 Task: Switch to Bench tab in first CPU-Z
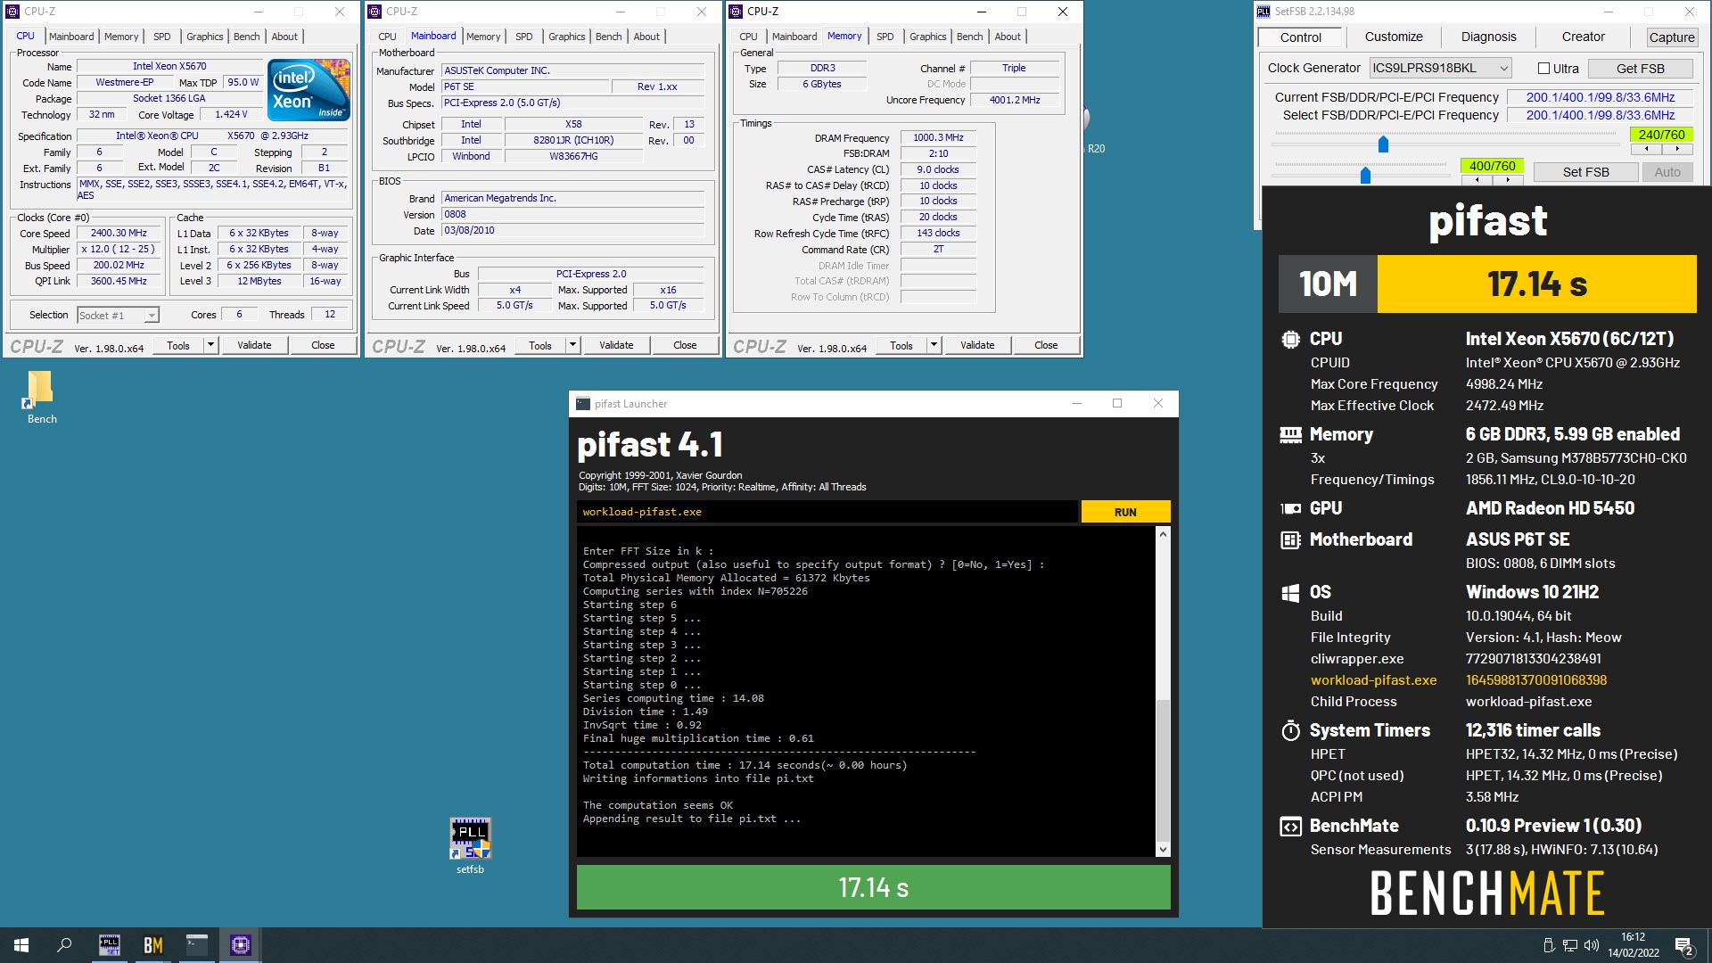point(246,37)
